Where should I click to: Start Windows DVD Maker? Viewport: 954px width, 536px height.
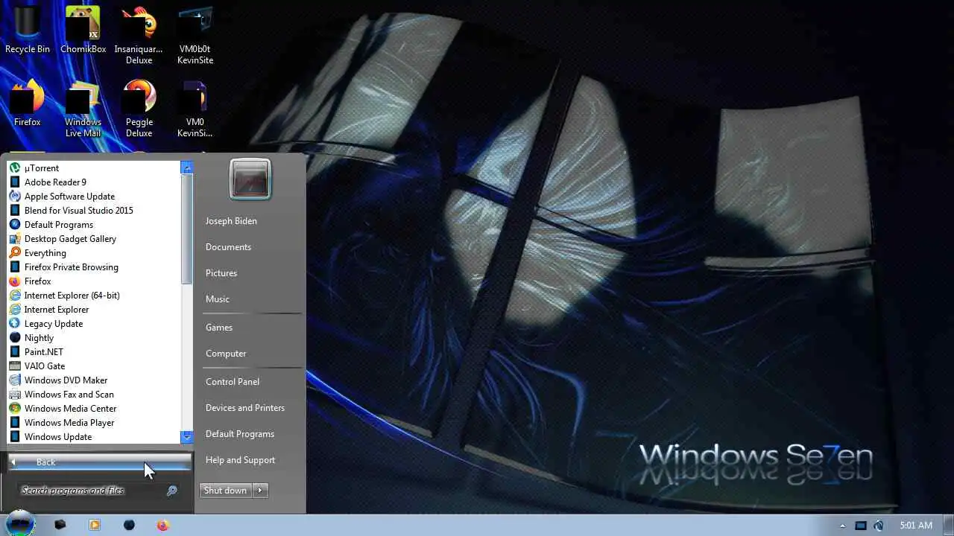94,380
